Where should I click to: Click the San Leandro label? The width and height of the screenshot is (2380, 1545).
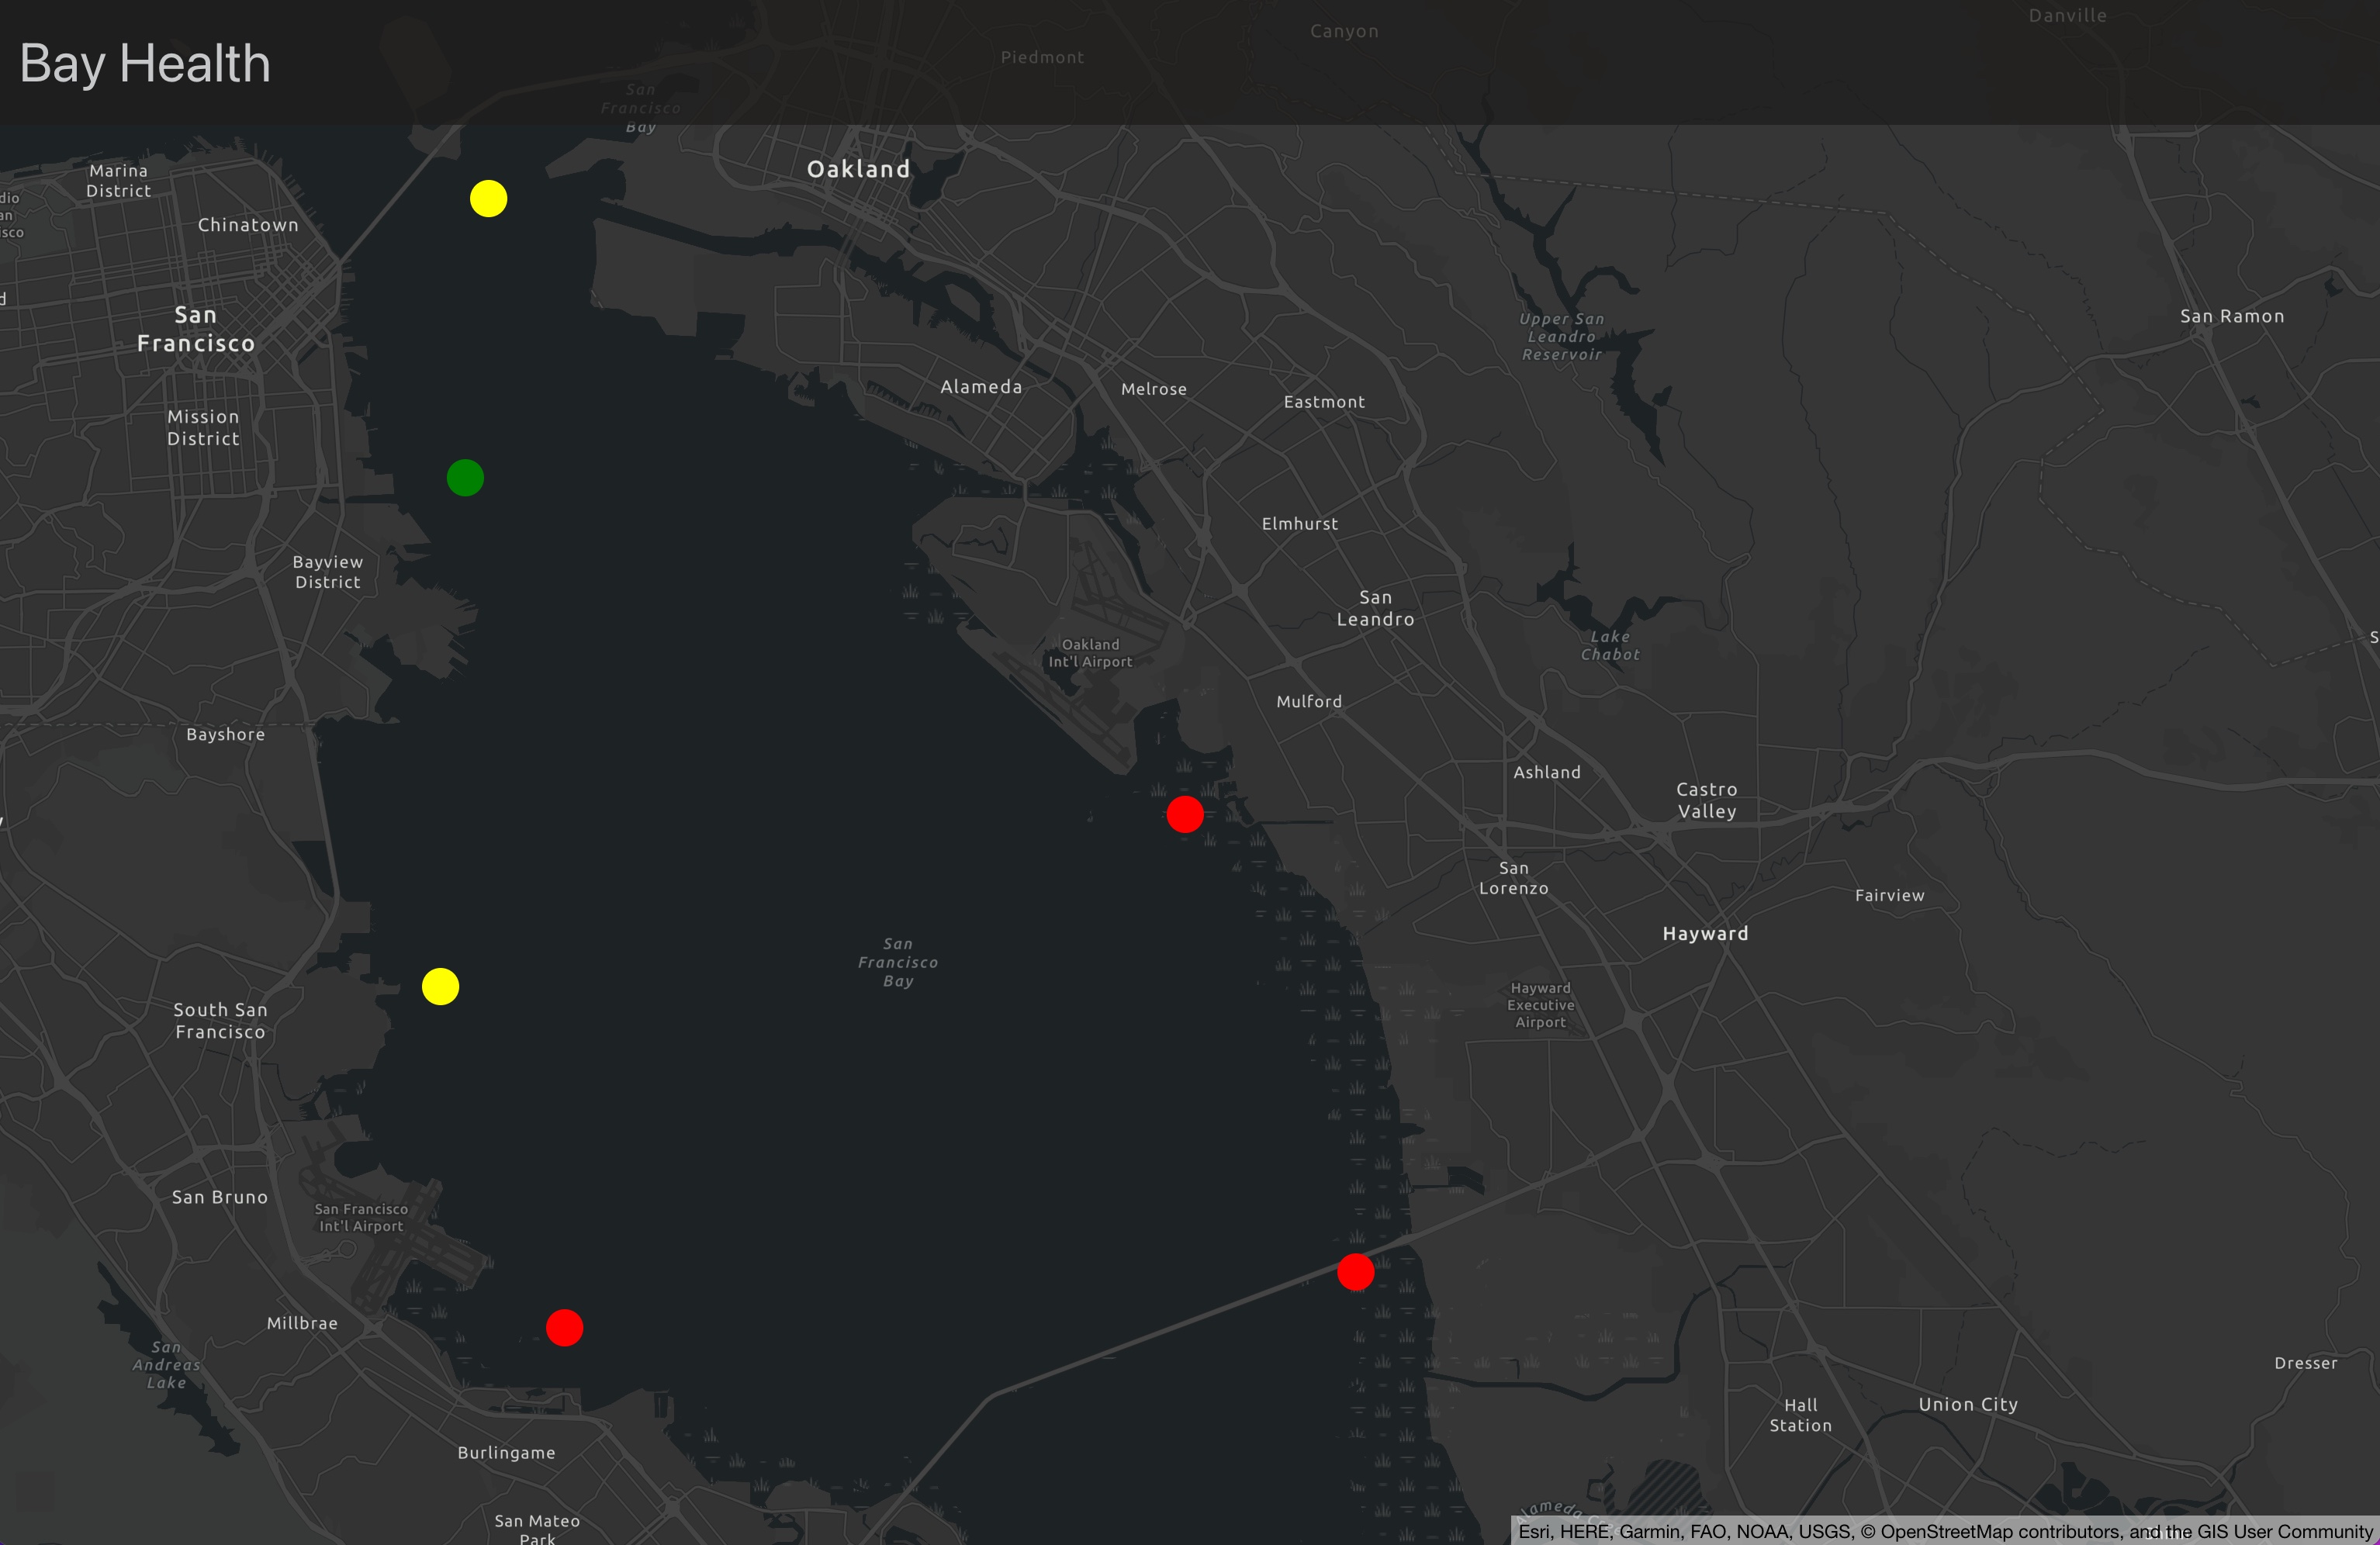(x=1375, y=608)
